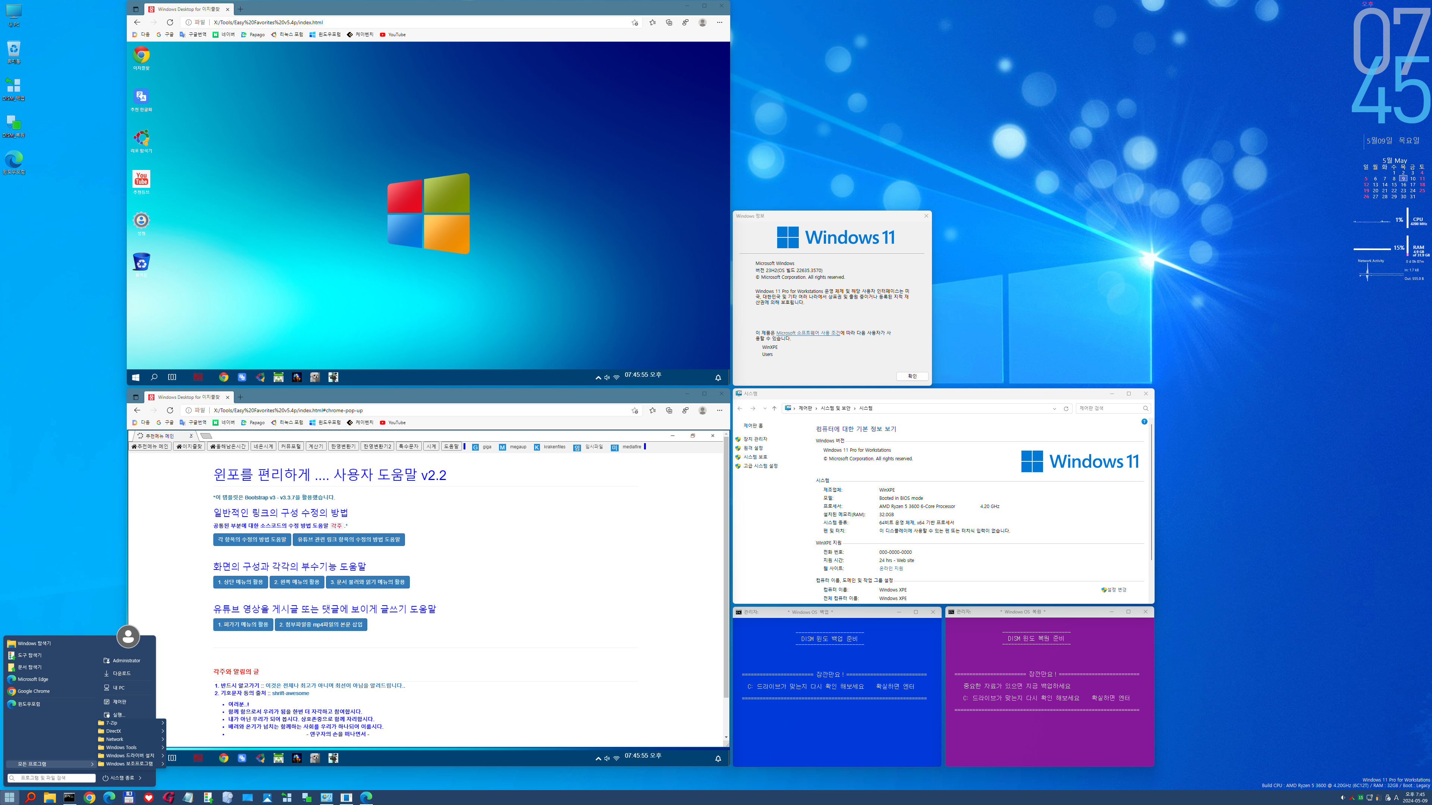Select 제어판 in the Start menu
The height and width of the screenshot is (805, 1432).
point(127,702)
